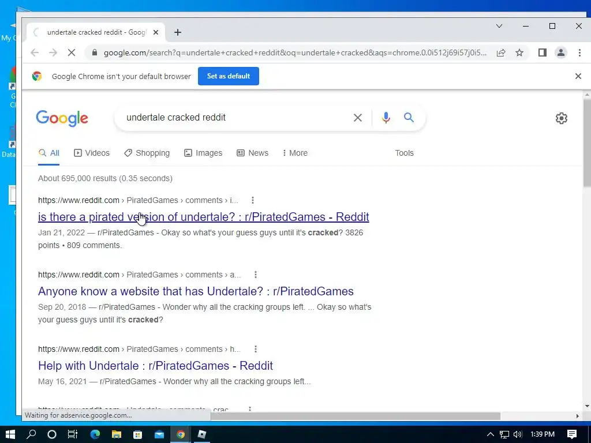
Task: Open options for the first Reddit result
Action: pos(253,200)
